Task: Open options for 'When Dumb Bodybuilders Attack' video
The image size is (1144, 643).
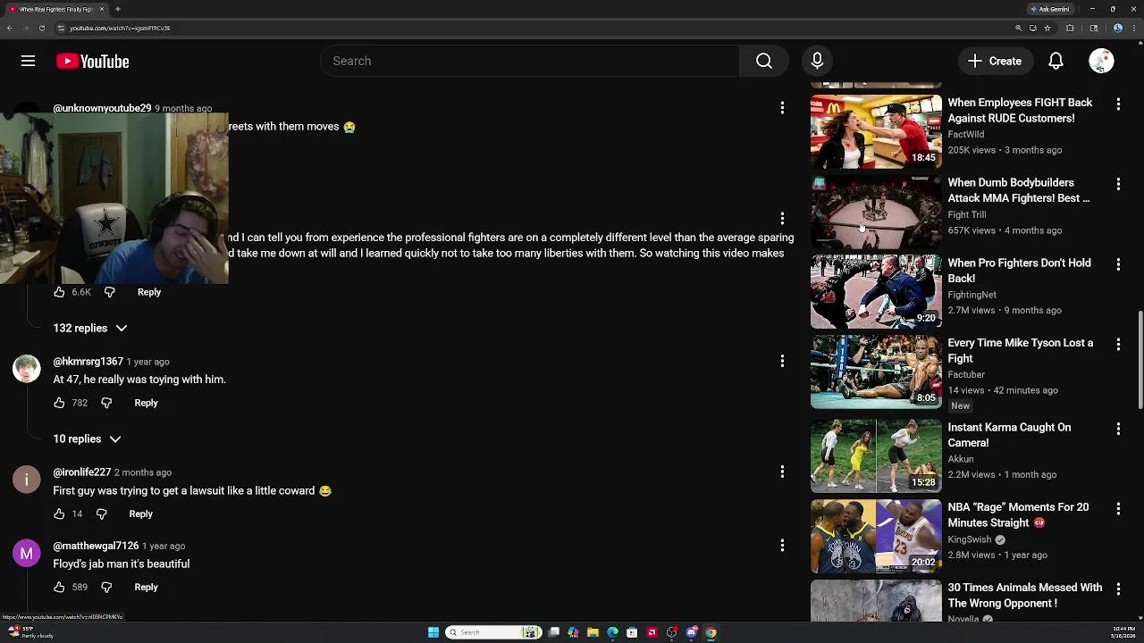Action: pyautogui.click(x=1118, y=184)
